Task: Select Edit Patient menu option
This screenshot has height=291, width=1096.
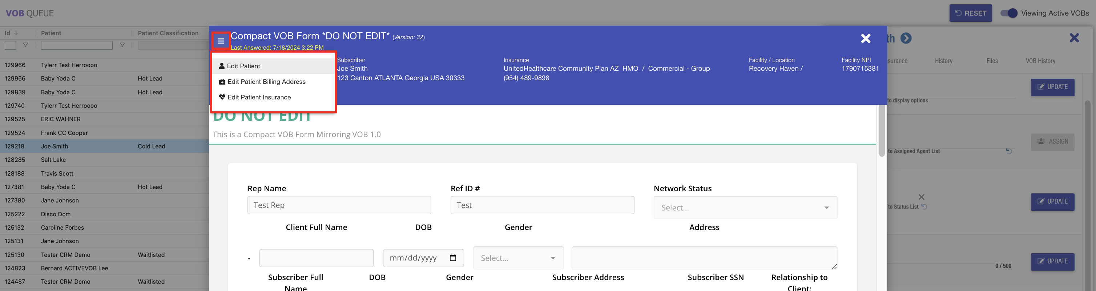Action: tap(243, 66)
